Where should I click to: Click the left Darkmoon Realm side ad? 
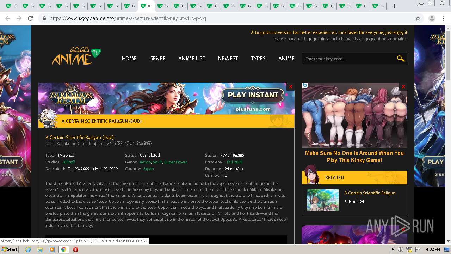coord(15,106)
